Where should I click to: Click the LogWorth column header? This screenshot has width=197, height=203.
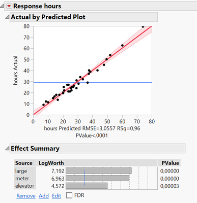pyautogui.click(x=51, y=163)
